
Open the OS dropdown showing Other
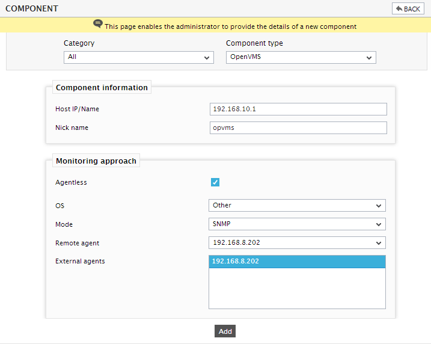point(297,206)
